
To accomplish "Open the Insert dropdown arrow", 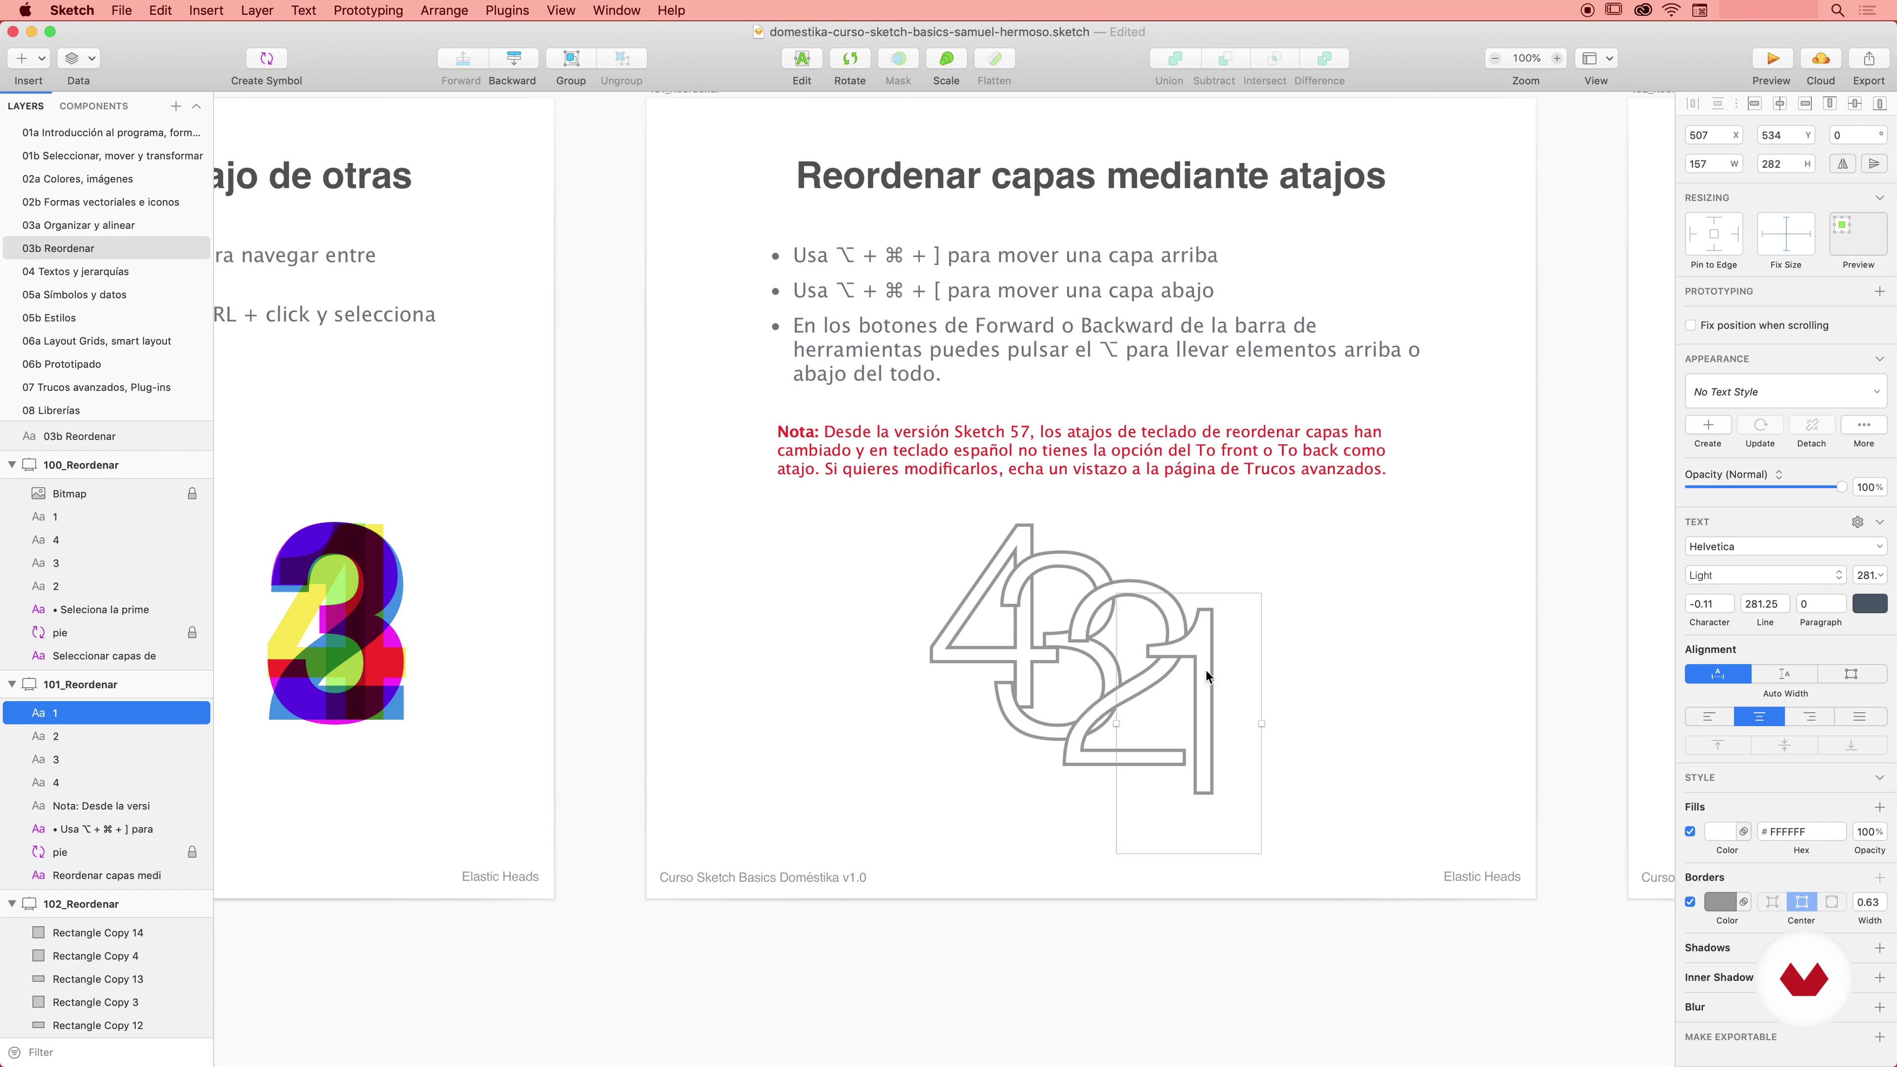I will pos(42,58).
